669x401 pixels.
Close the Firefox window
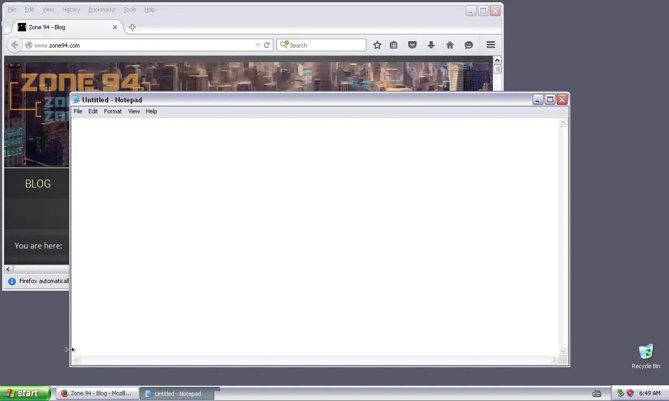pos(495,10)
